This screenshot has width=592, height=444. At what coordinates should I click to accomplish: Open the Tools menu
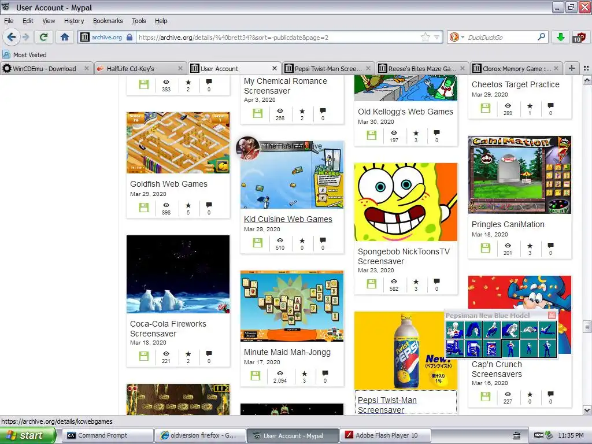pyautogui.click(x=139, y=21)
